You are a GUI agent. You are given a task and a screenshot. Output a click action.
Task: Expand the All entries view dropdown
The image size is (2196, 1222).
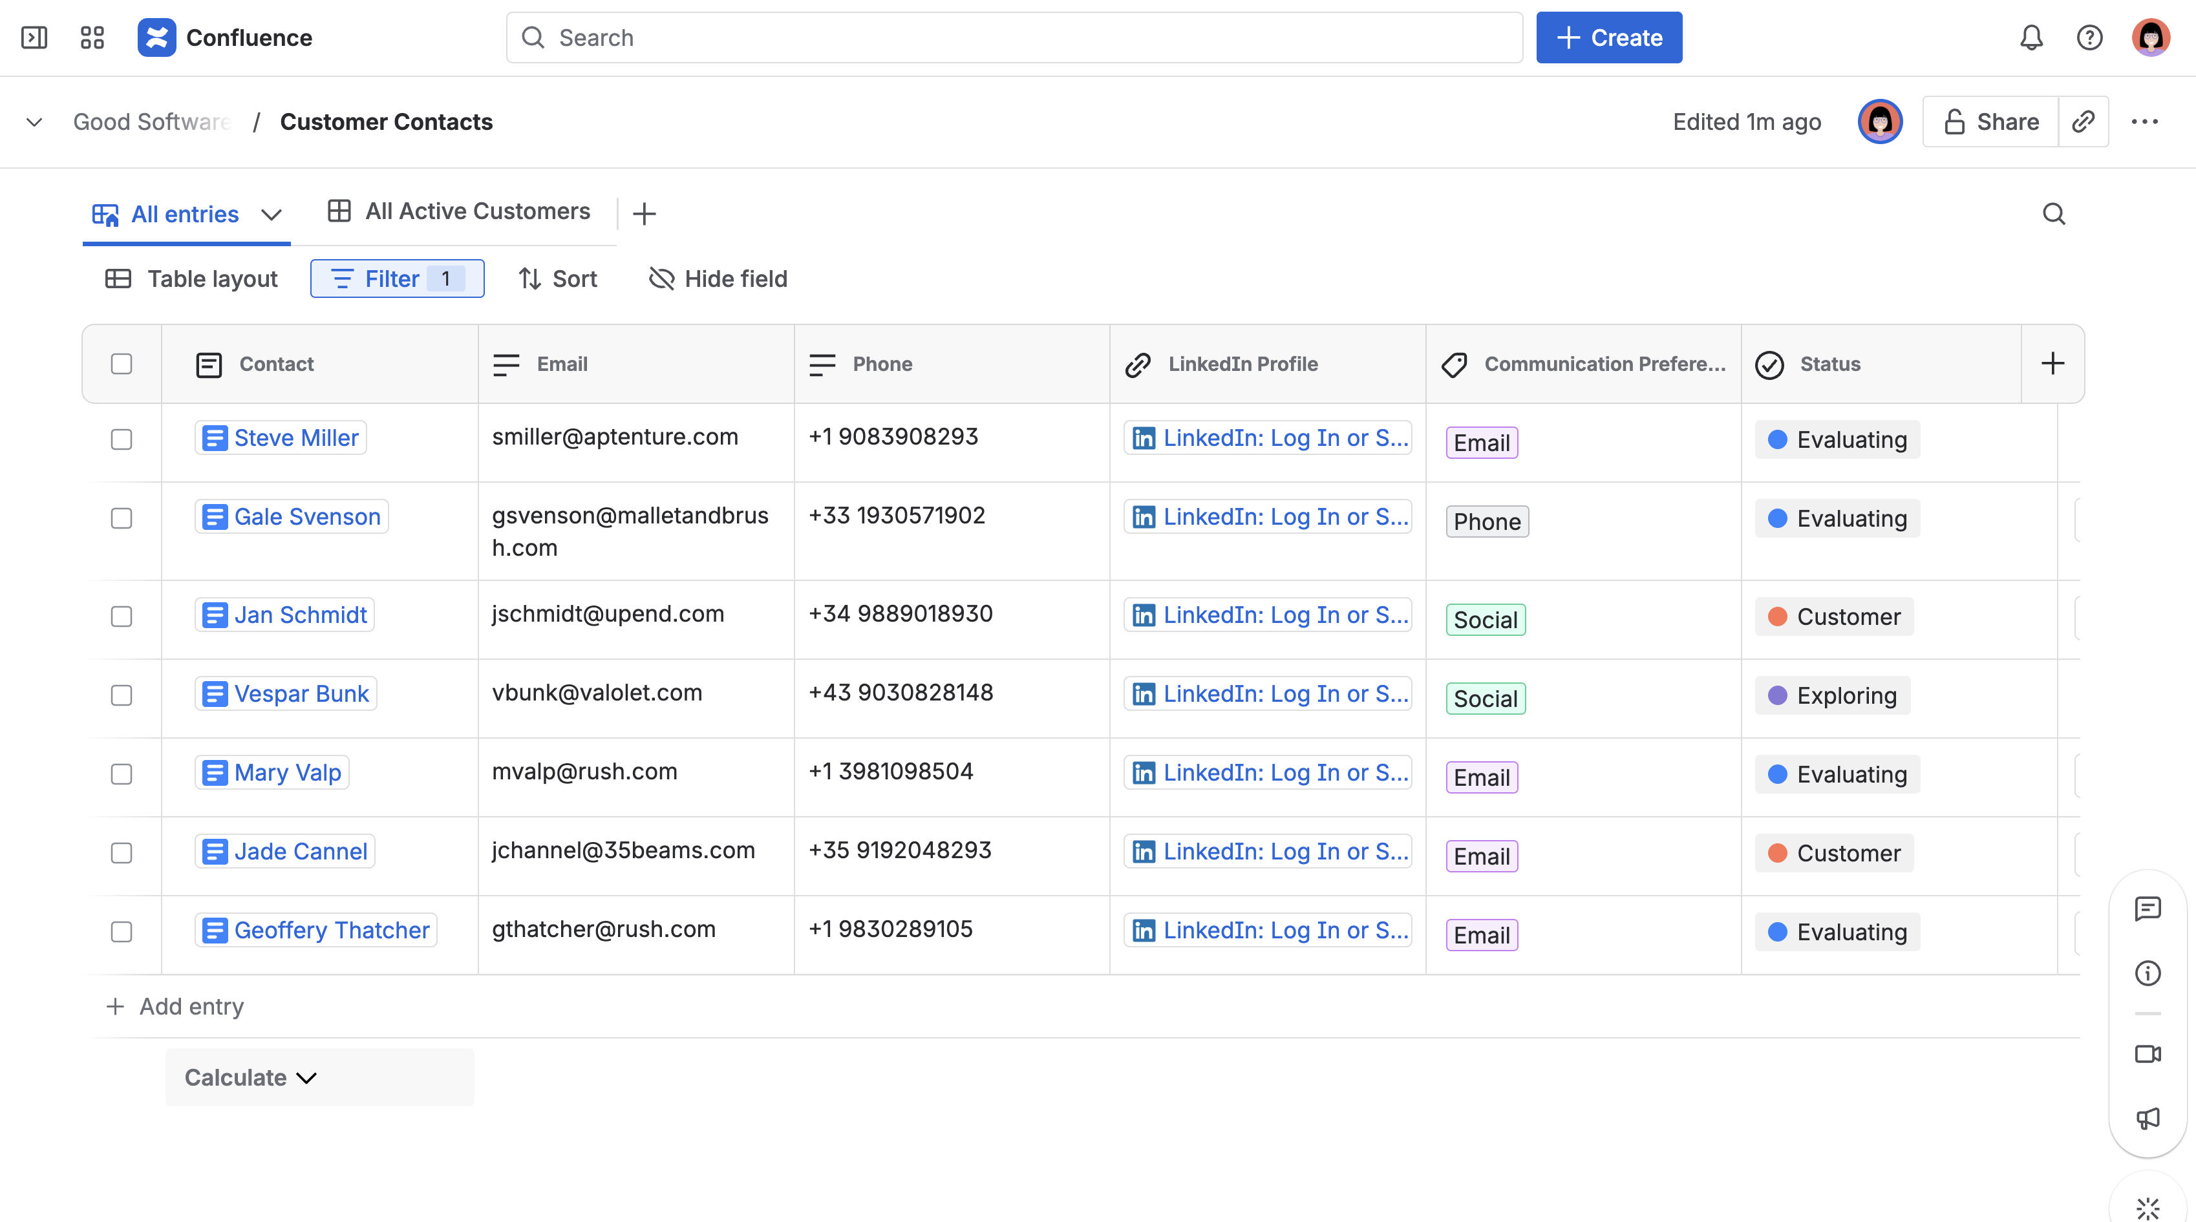coord(271,215)
